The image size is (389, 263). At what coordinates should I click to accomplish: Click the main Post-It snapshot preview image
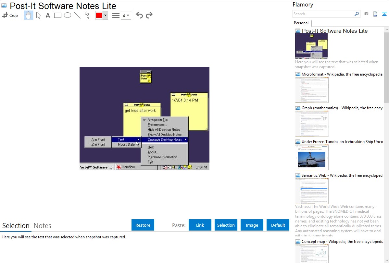point(144,118)
